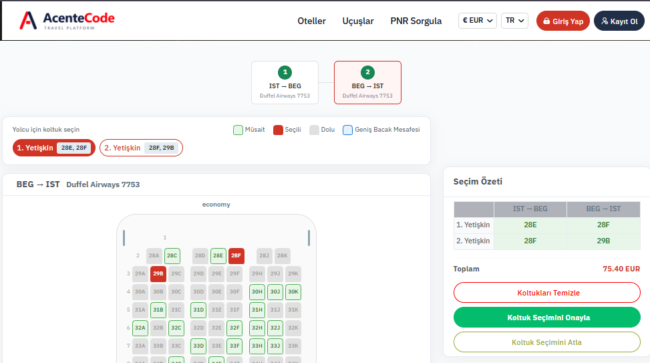Open the BEG → IST flight step
This screenshot has width=650, height=363.
[367, 82]
